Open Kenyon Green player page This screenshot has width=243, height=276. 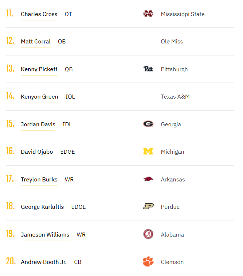(x=39, y=97)
